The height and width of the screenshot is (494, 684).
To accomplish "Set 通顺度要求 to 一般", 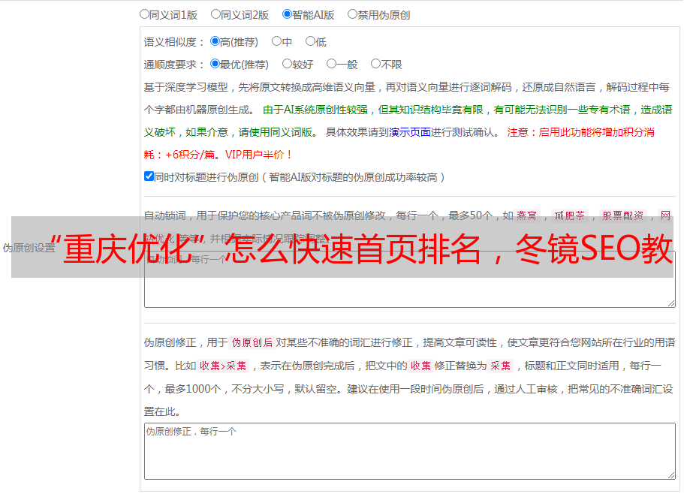I will (x=332, y=64).
